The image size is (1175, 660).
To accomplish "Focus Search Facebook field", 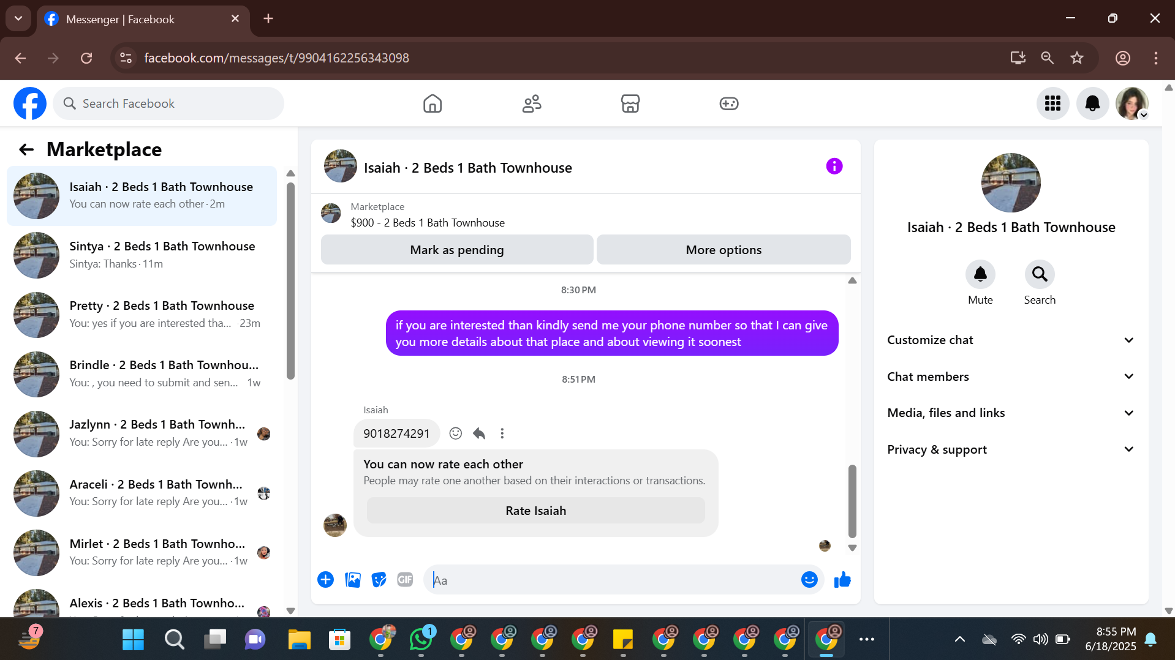I will point(168,103).
